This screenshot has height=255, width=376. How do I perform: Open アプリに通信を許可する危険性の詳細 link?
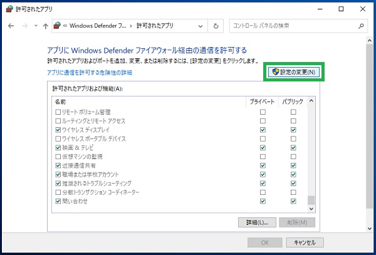pyautogui.click(x=90, y=73)
